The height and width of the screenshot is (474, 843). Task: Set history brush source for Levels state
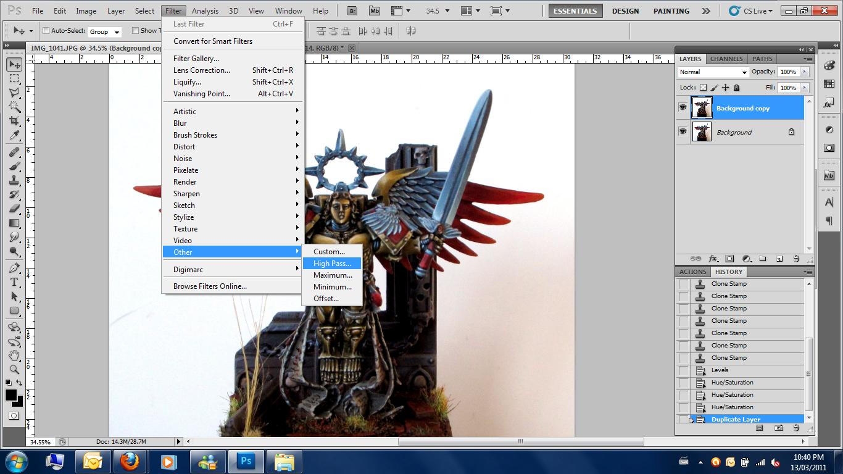point(683,370)
